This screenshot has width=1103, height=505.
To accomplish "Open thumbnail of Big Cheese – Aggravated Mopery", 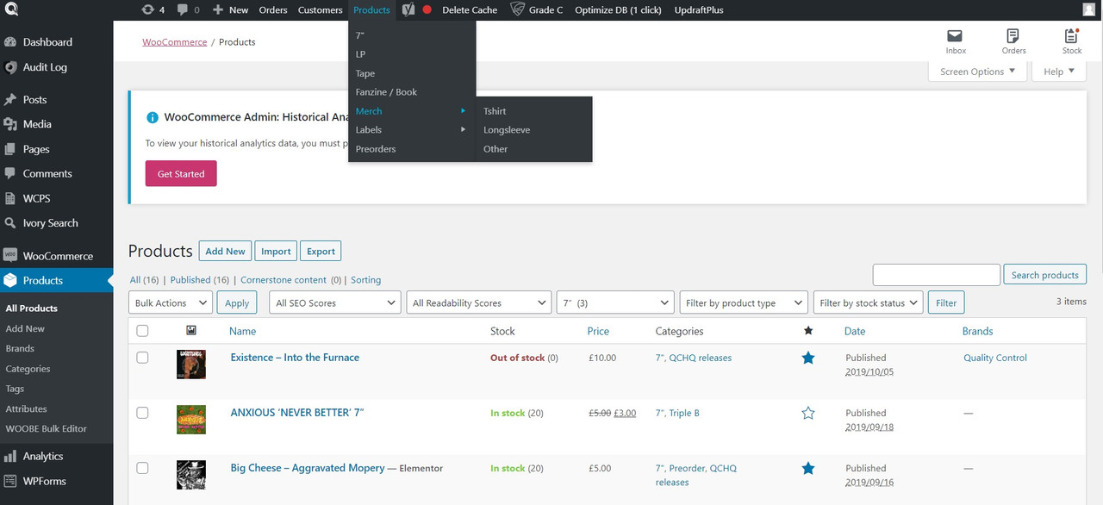I will 191,475.
